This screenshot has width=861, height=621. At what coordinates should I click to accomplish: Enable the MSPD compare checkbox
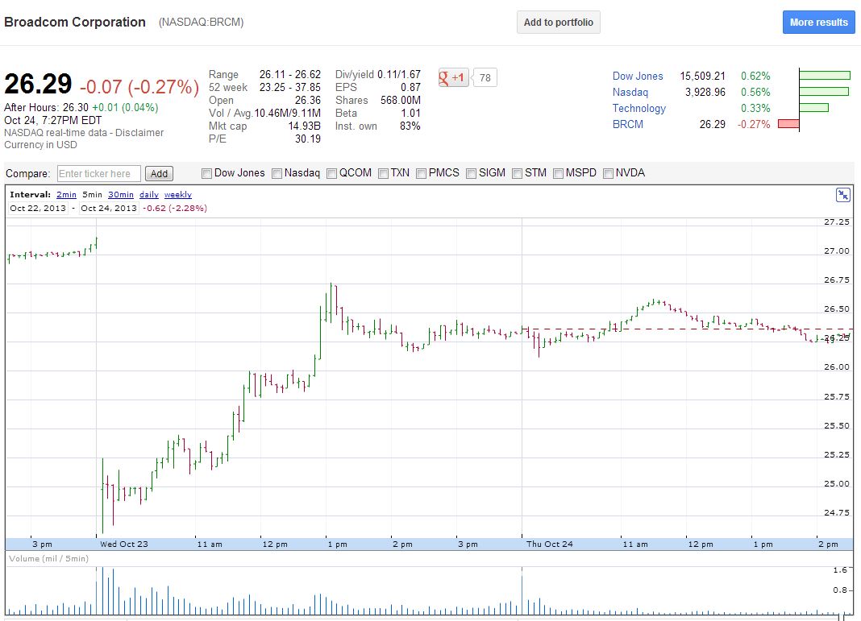click(x=559, y=173)
